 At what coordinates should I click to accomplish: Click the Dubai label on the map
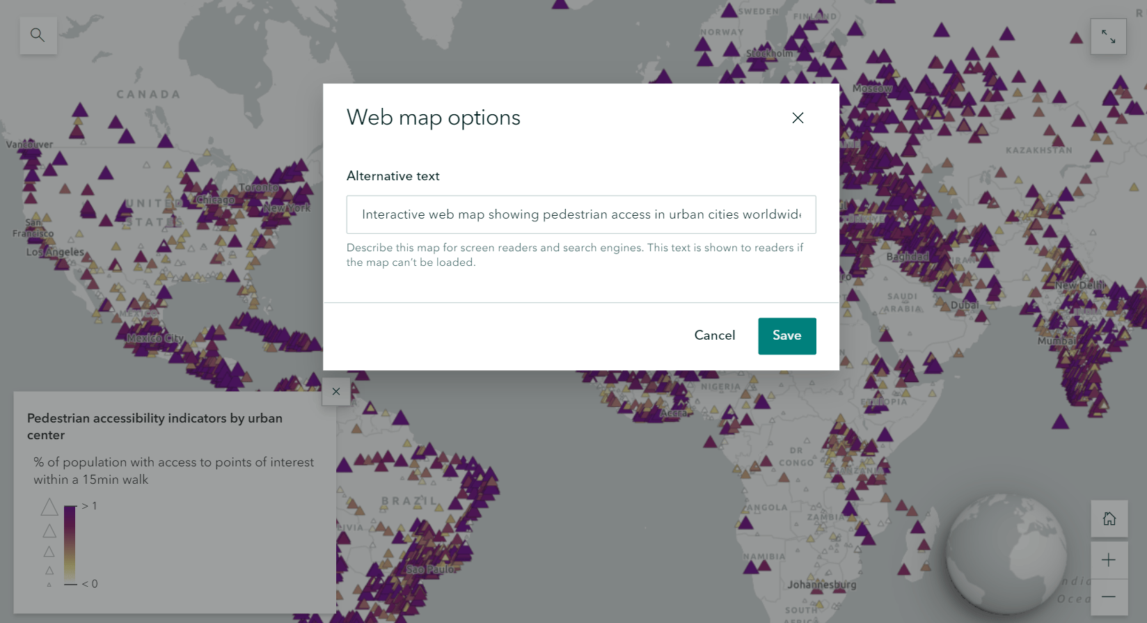[965, 305]
